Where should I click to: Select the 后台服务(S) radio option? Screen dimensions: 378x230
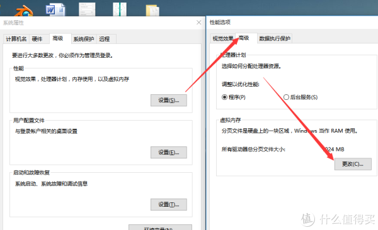(301, 97)
